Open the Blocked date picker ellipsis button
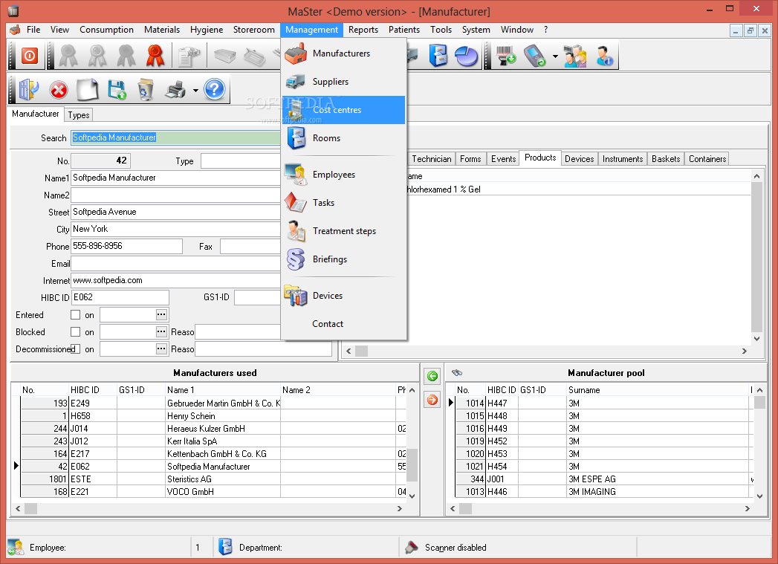This screenshot has height=564, width=778. coord(161,331)
